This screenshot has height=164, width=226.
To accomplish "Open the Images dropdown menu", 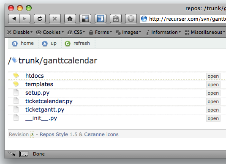I will 128,32.
